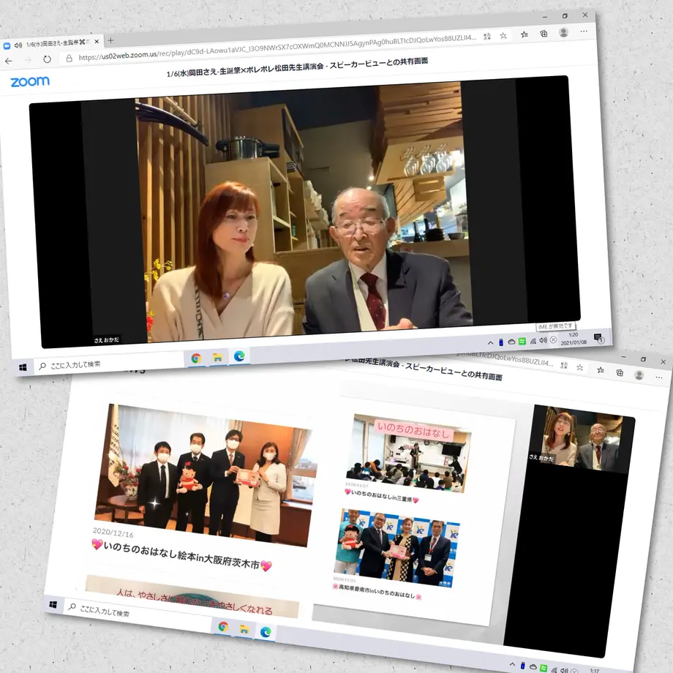Open Edge from the shared-screen window taskbar
The width and height of the screenshot is (673, 673).
click(x=266, y=632)
